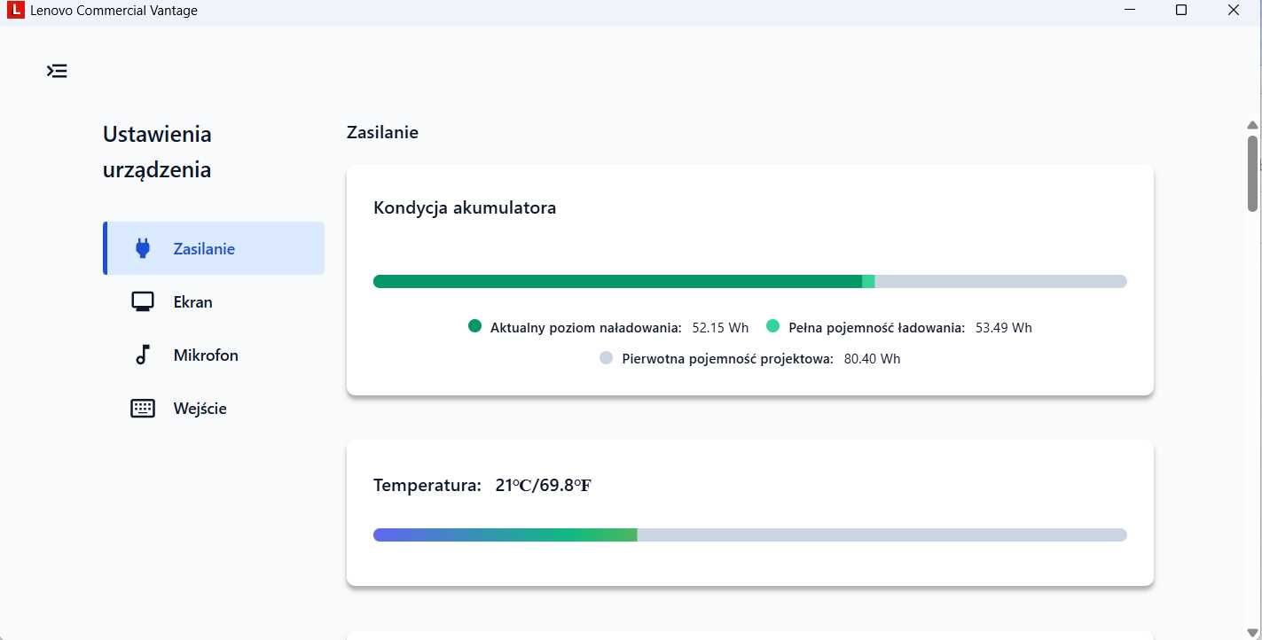Viewport: 1262px width, 640px height.
Task: Click the Lenovo Vantage logo icon
Action: (x=14, y=11)
